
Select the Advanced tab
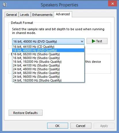point(63,14)
